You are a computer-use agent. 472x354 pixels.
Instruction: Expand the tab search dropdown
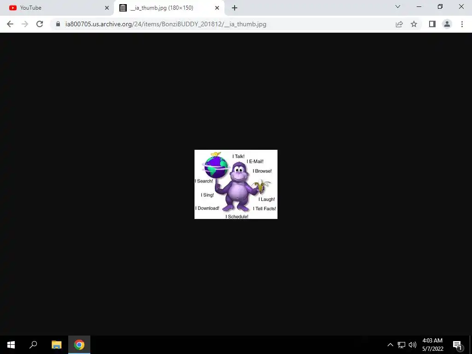[x=398, y=6]
